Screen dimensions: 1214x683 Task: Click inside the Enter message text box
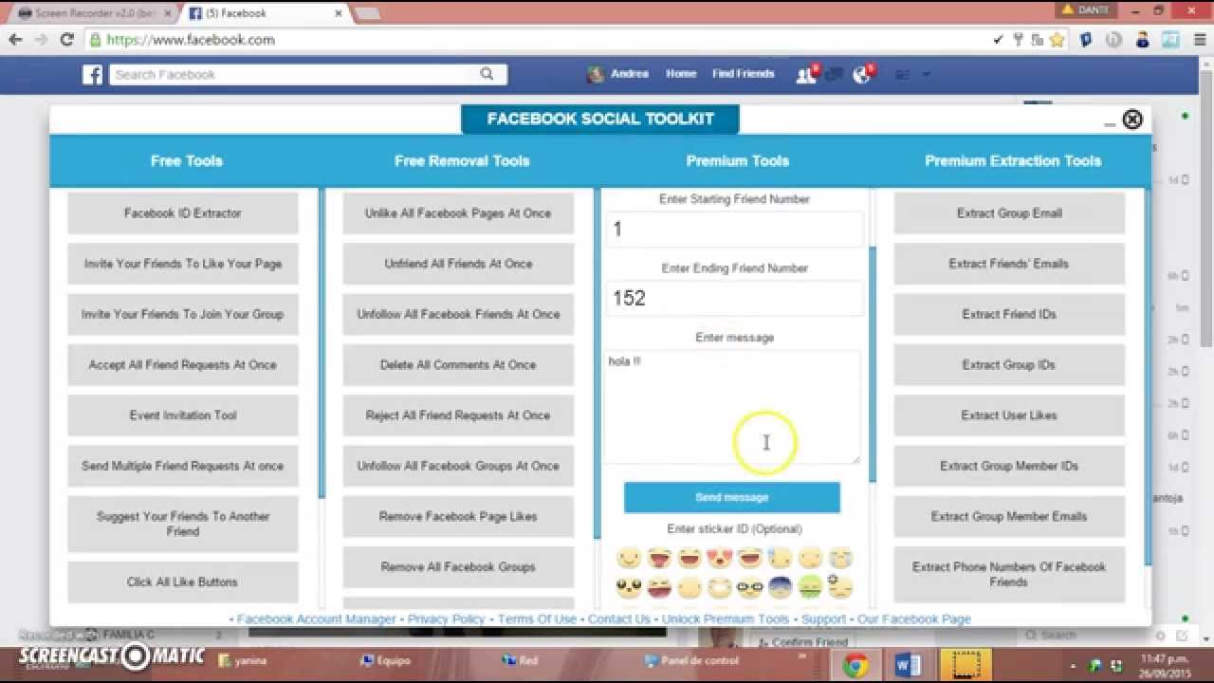tap(732, 408)
